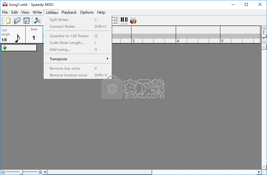The height and width of the screenshot is (175, 267).
Task: Select the scissors cut tool
Action: coord(37,21)
